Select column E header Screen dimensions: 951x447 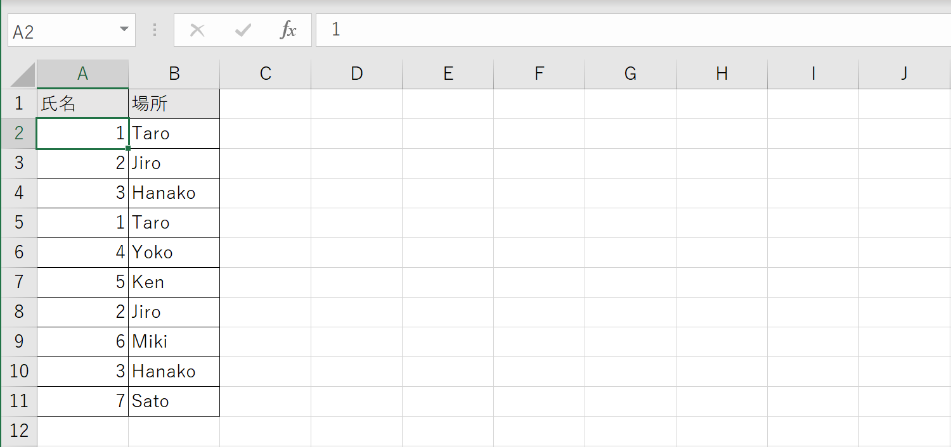[x=448, y=74]
